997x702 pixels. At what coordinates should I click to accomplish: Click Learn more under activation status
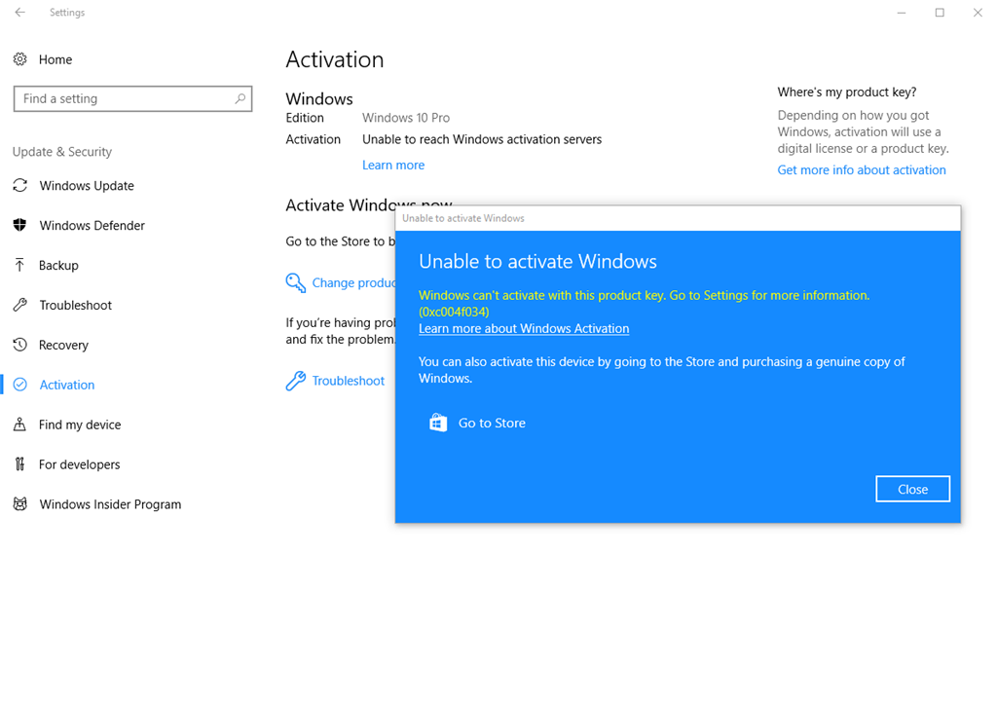click(x=393, y=165)
